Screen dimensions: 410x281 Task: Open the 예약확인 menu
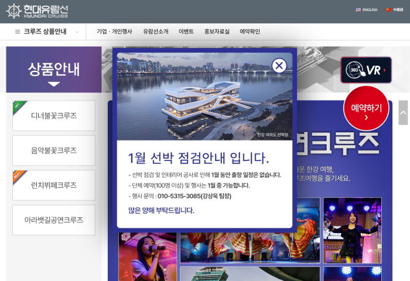click(x=250, y=32)
